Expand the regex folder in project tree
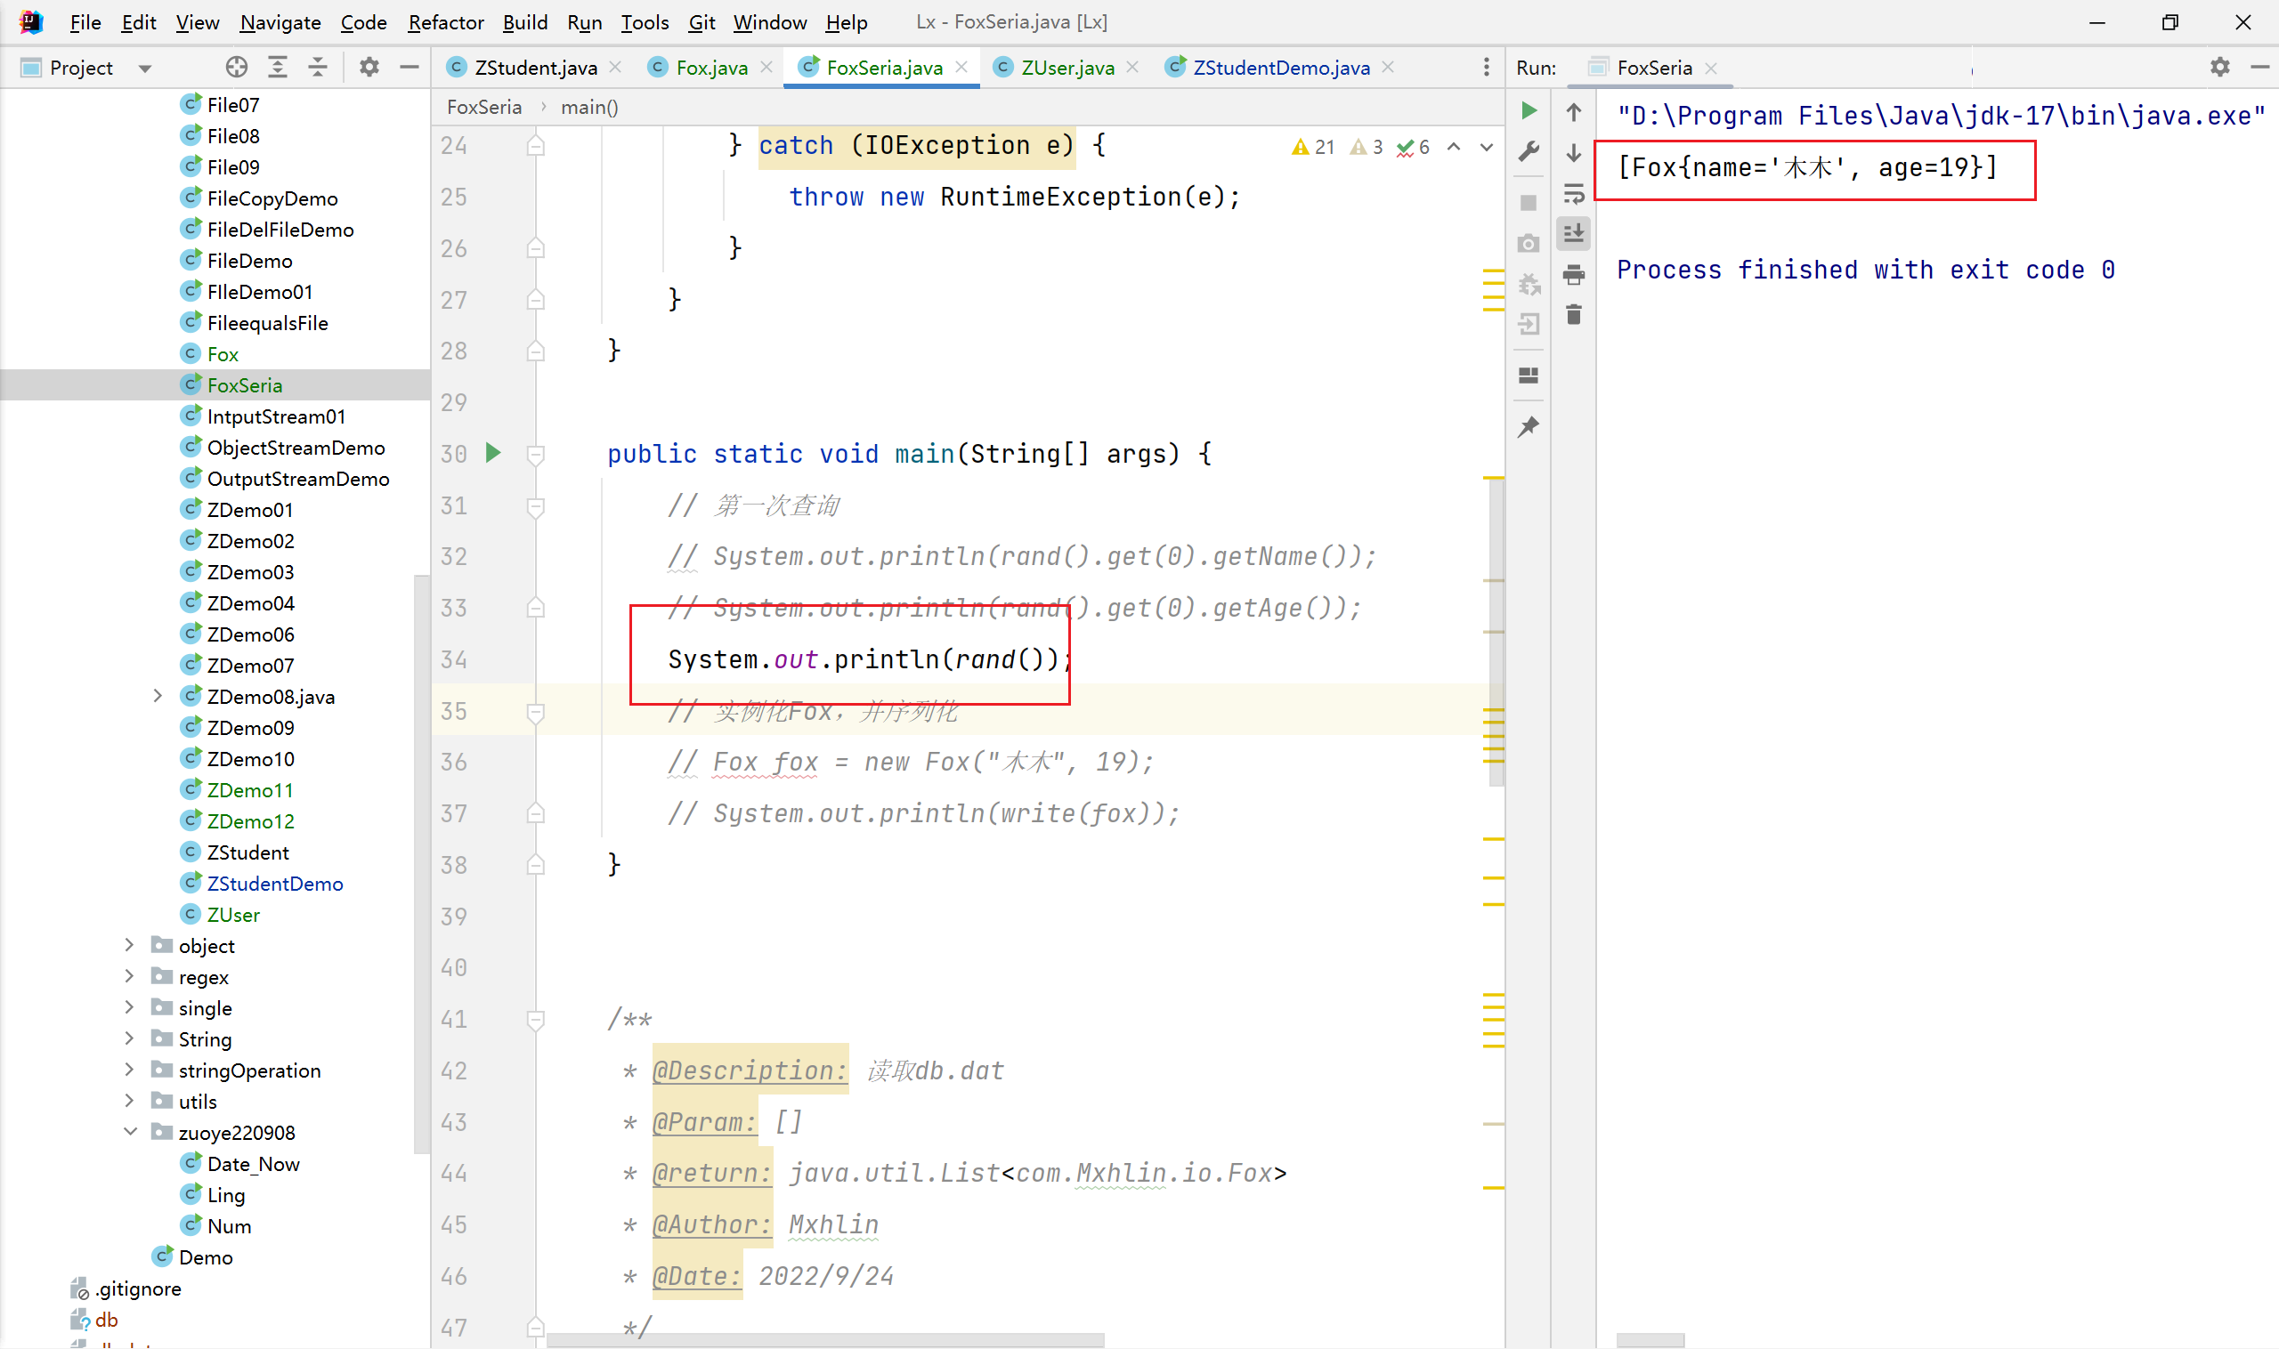2279x1349 pixels. pos(129,976)
